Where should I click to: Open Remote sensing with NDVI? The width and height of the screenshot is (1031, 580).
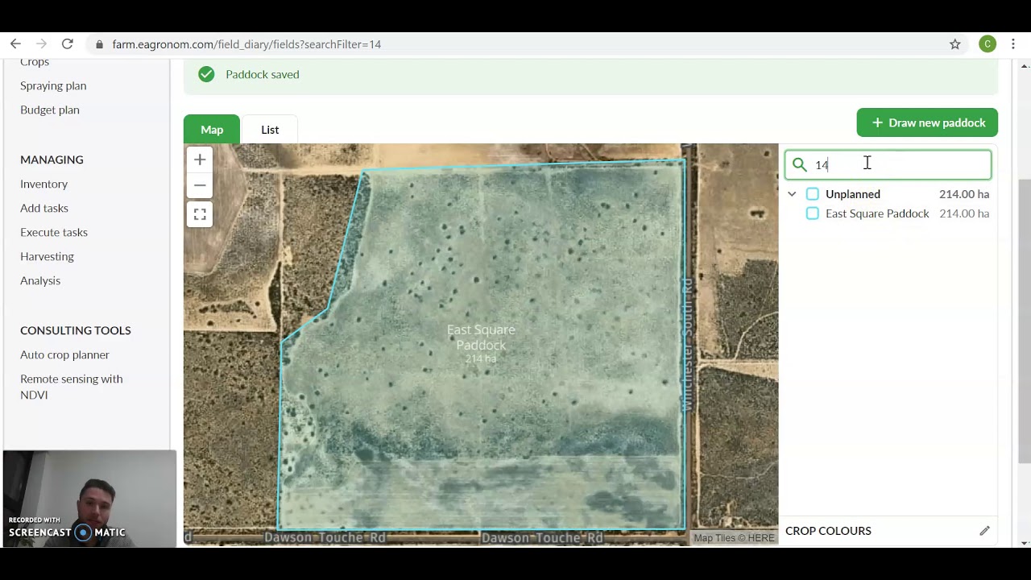click(72, 387)
